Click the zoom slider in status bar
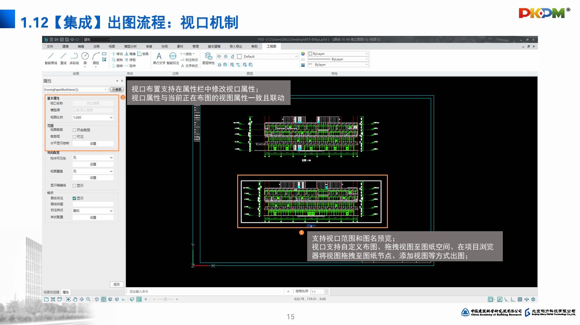Screen dimensions: 580x325 click(x=166, y=300)
